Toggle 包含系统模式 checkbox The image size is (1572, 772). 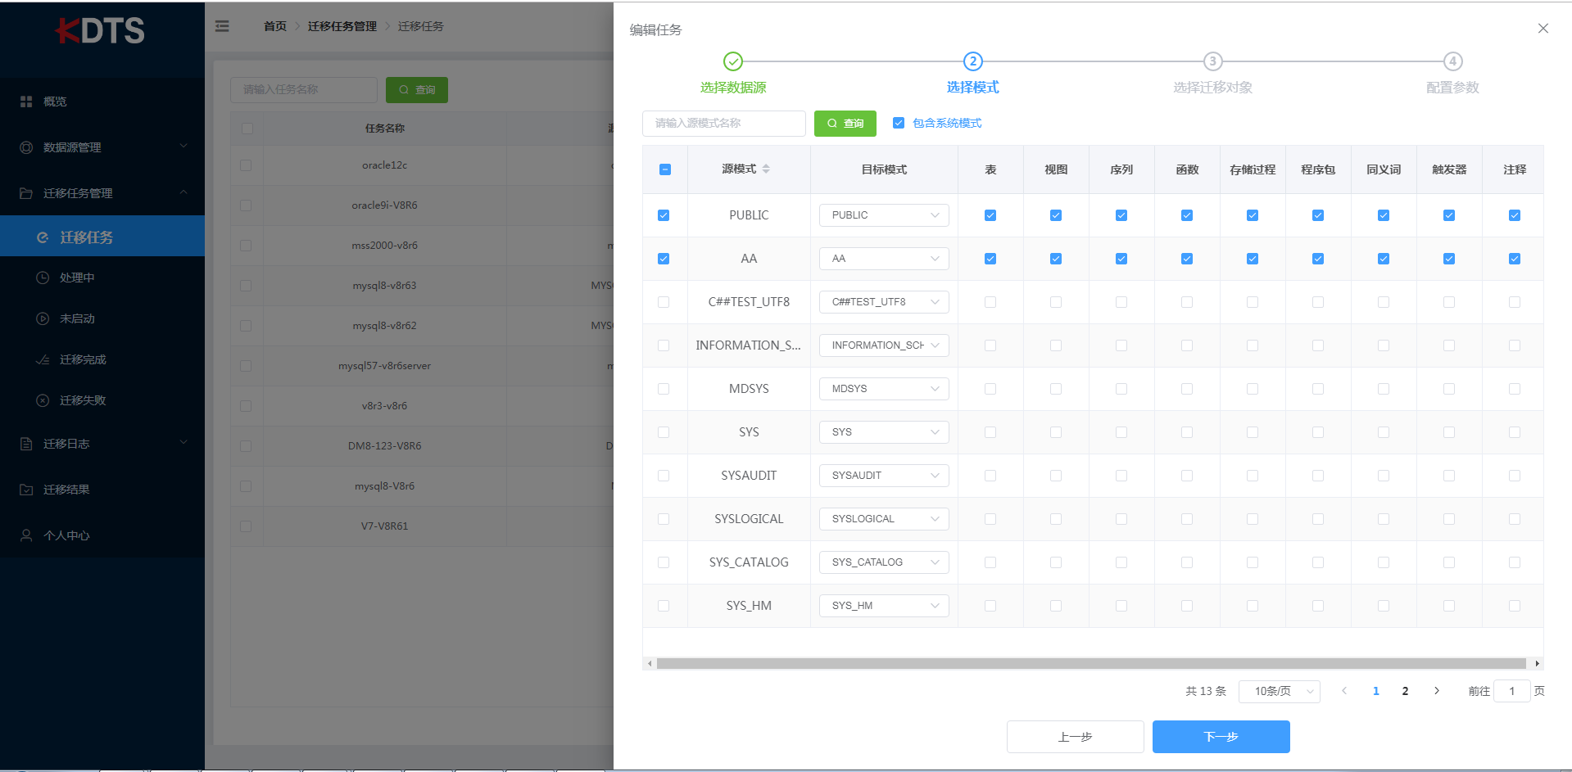point(899,123)
